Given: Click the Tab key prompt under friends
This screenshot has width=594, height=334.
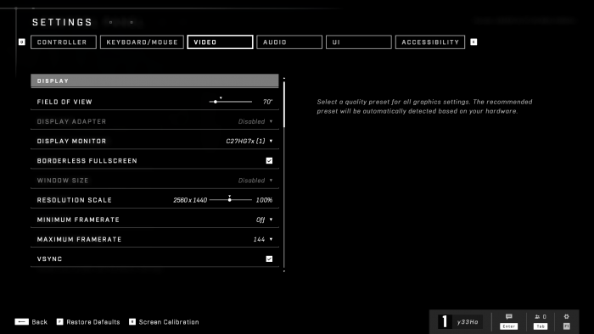Looking at the screenshot, I should point(541,326).
